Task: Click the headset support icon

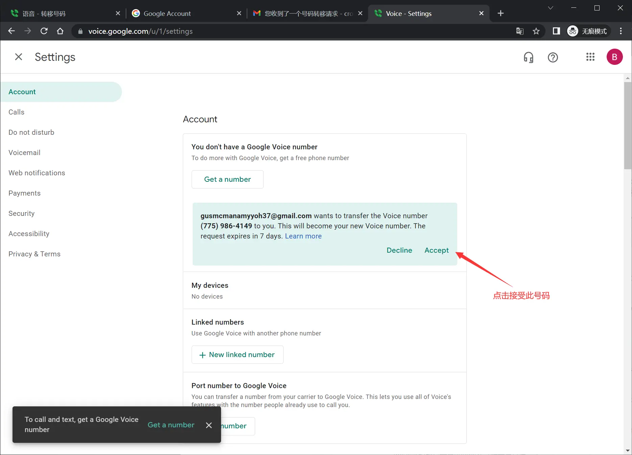Action: click(529, 57)
